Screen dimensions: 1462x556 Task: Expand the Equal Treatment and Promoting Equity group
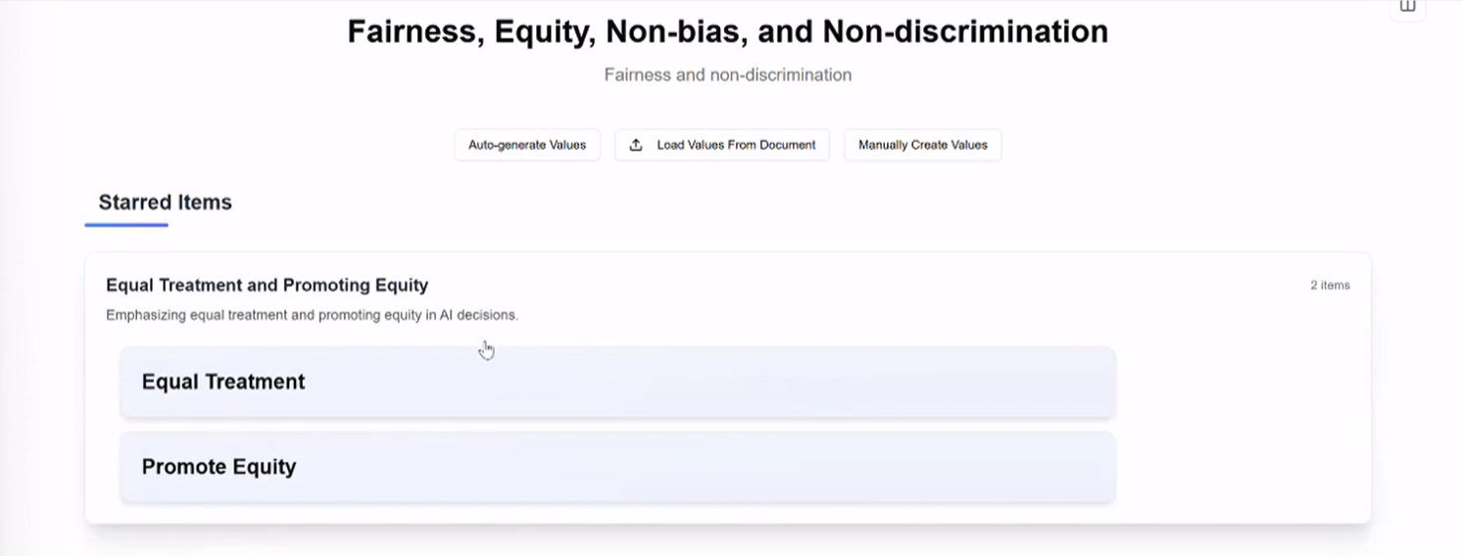coord(267,285)
